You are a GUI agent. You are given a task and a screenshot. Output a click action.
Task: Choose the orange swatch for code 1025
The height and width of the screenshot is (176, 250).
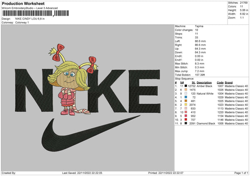pyautogui.click(x=186, y=101)
